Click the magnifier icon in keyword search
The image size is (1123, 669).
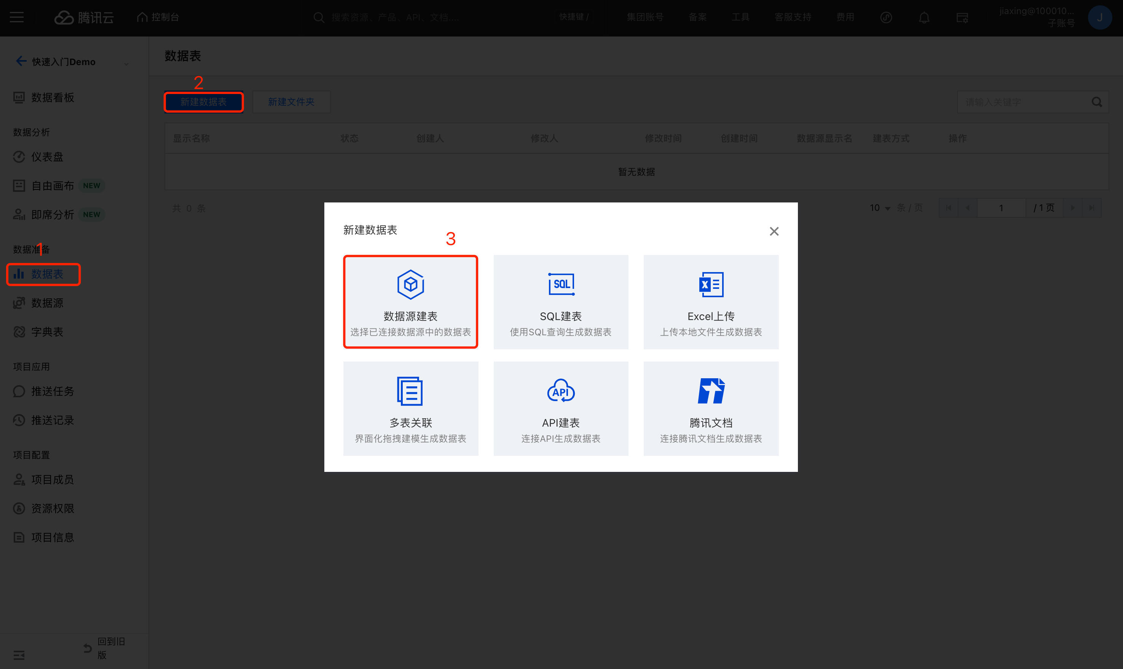pyautogui.click(x=1097, y=102)
